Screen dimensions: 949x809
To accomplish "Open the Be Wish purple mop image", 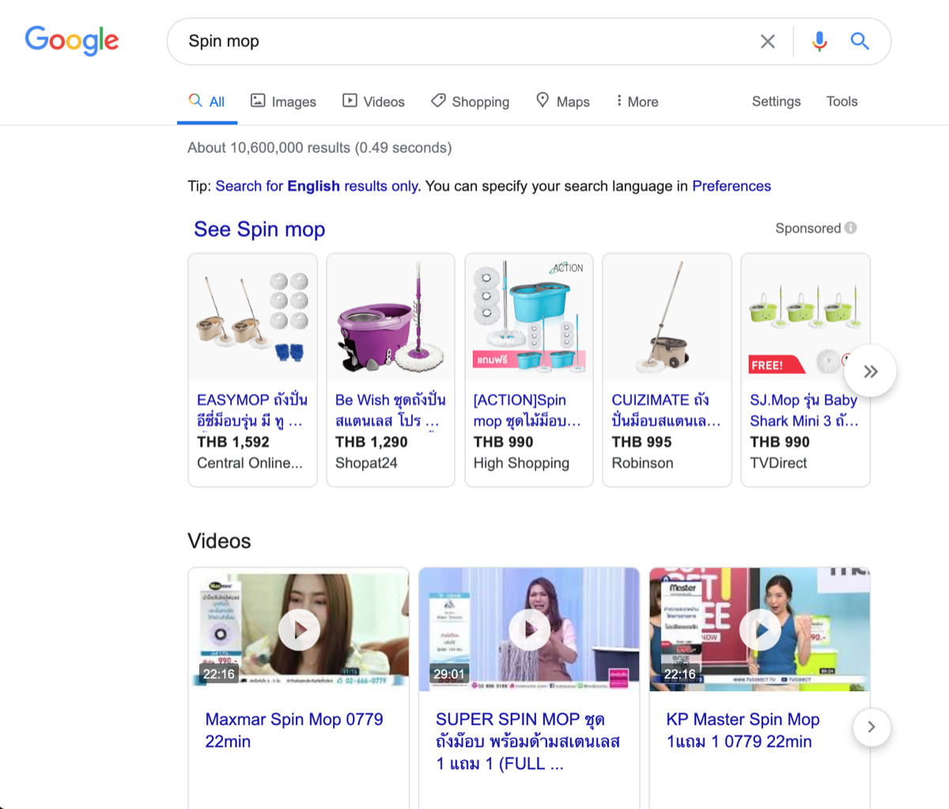I will click(391, 318).
